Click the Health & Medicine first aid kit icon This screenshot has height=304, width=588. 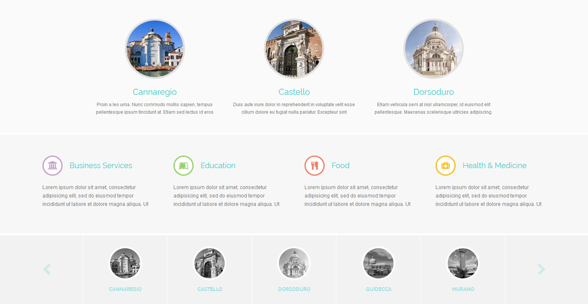(446, 166)
